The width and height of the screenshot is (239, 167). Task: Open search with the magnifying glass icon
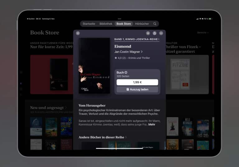coord(155,24)
